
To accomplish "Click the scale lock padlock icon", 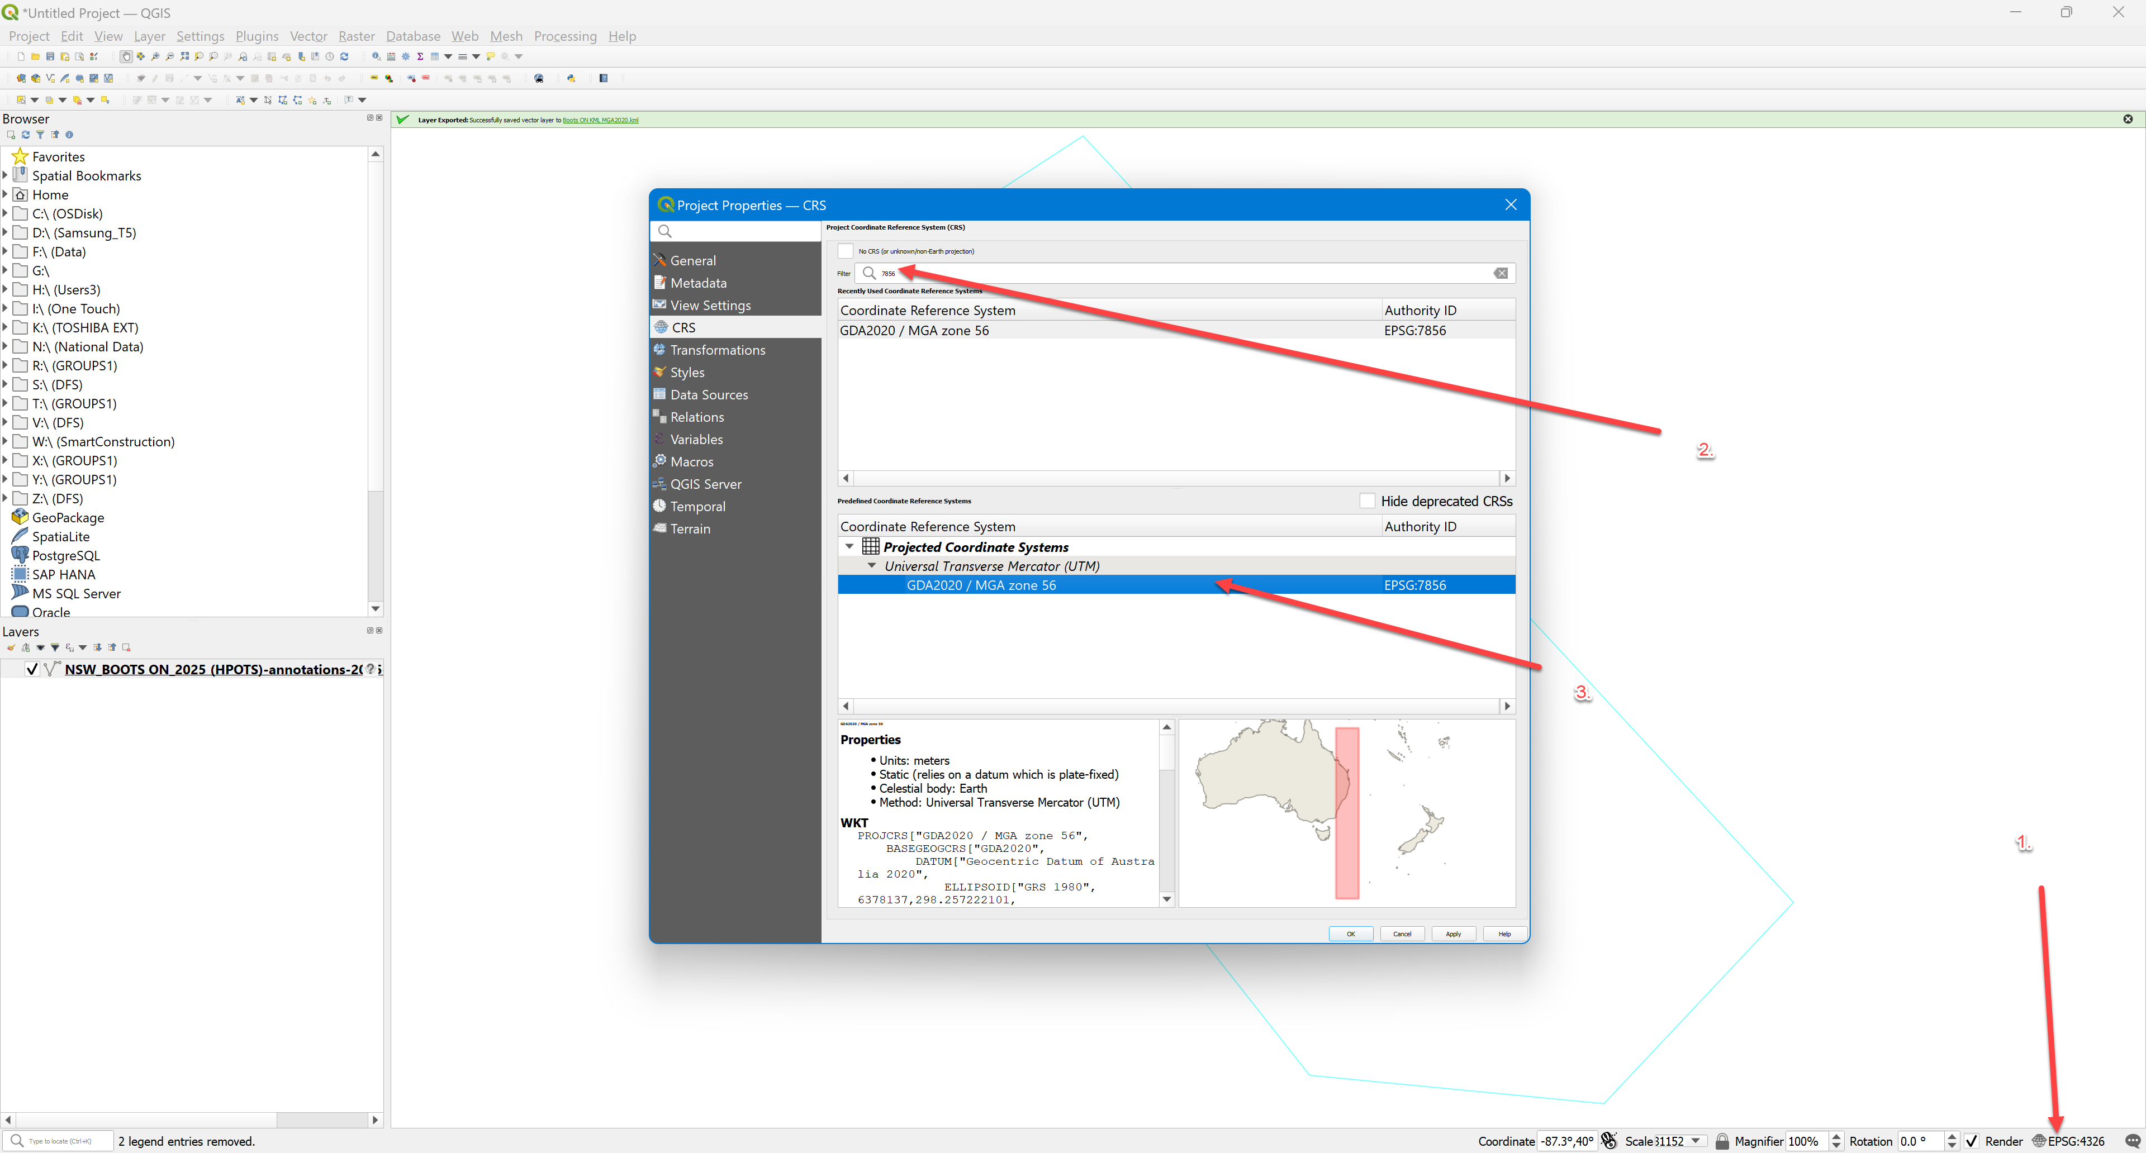I will click(x=1721, y=1141).
